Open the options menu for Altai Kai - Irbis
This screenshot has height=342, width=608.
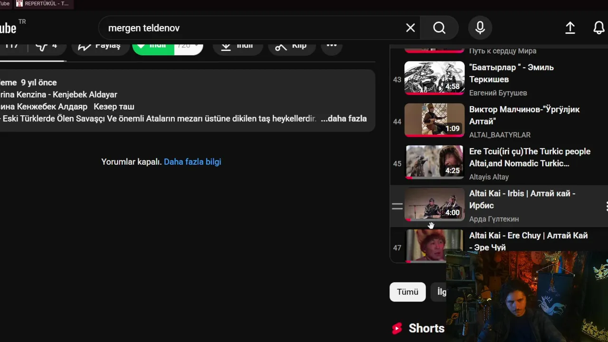(606, 206)
